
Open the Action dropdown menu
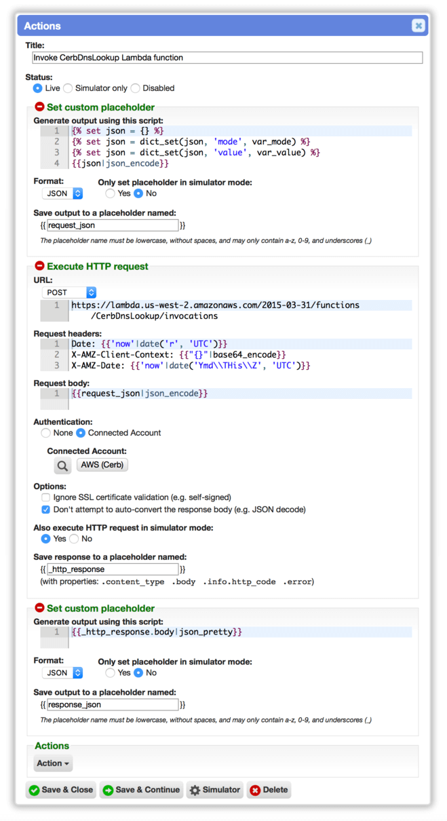pos(53,763)
